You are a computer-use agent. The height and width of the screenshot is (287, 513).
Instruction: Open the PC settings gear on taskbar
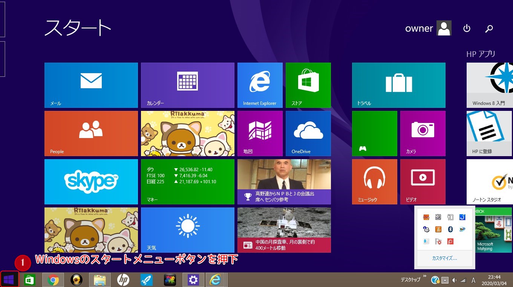193,280
